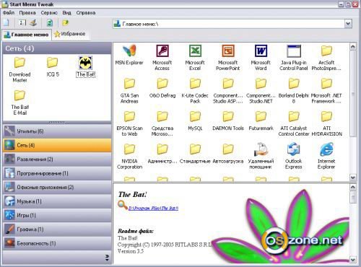Expand the Игры (1) category
This screenshot has width=361, height=267.
[x=57, y=215]
